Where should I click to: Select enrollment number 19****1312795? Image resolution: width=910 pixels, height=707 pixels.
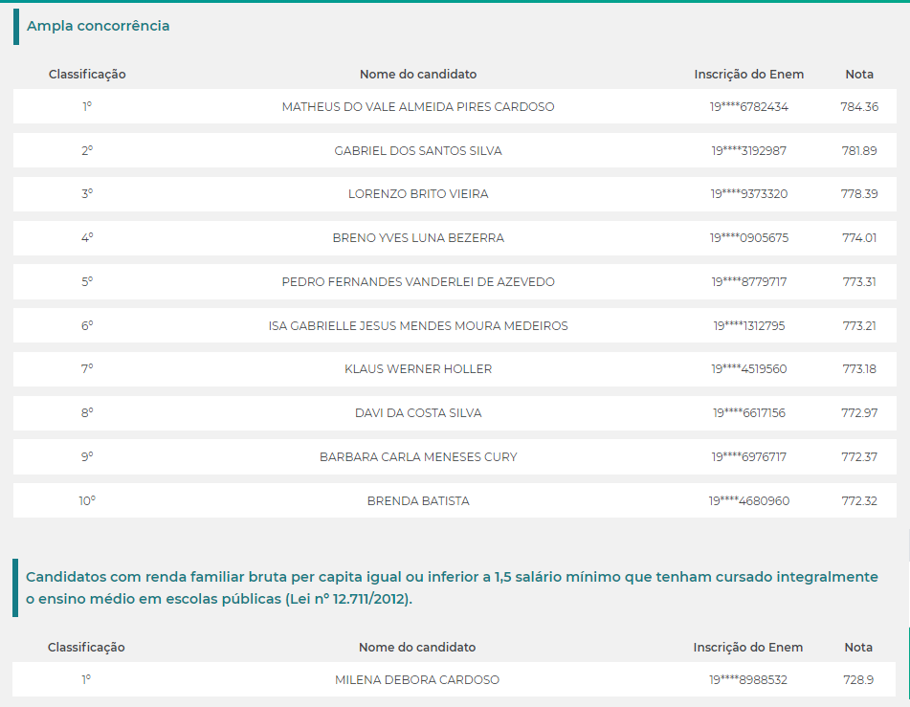point(748,326)
